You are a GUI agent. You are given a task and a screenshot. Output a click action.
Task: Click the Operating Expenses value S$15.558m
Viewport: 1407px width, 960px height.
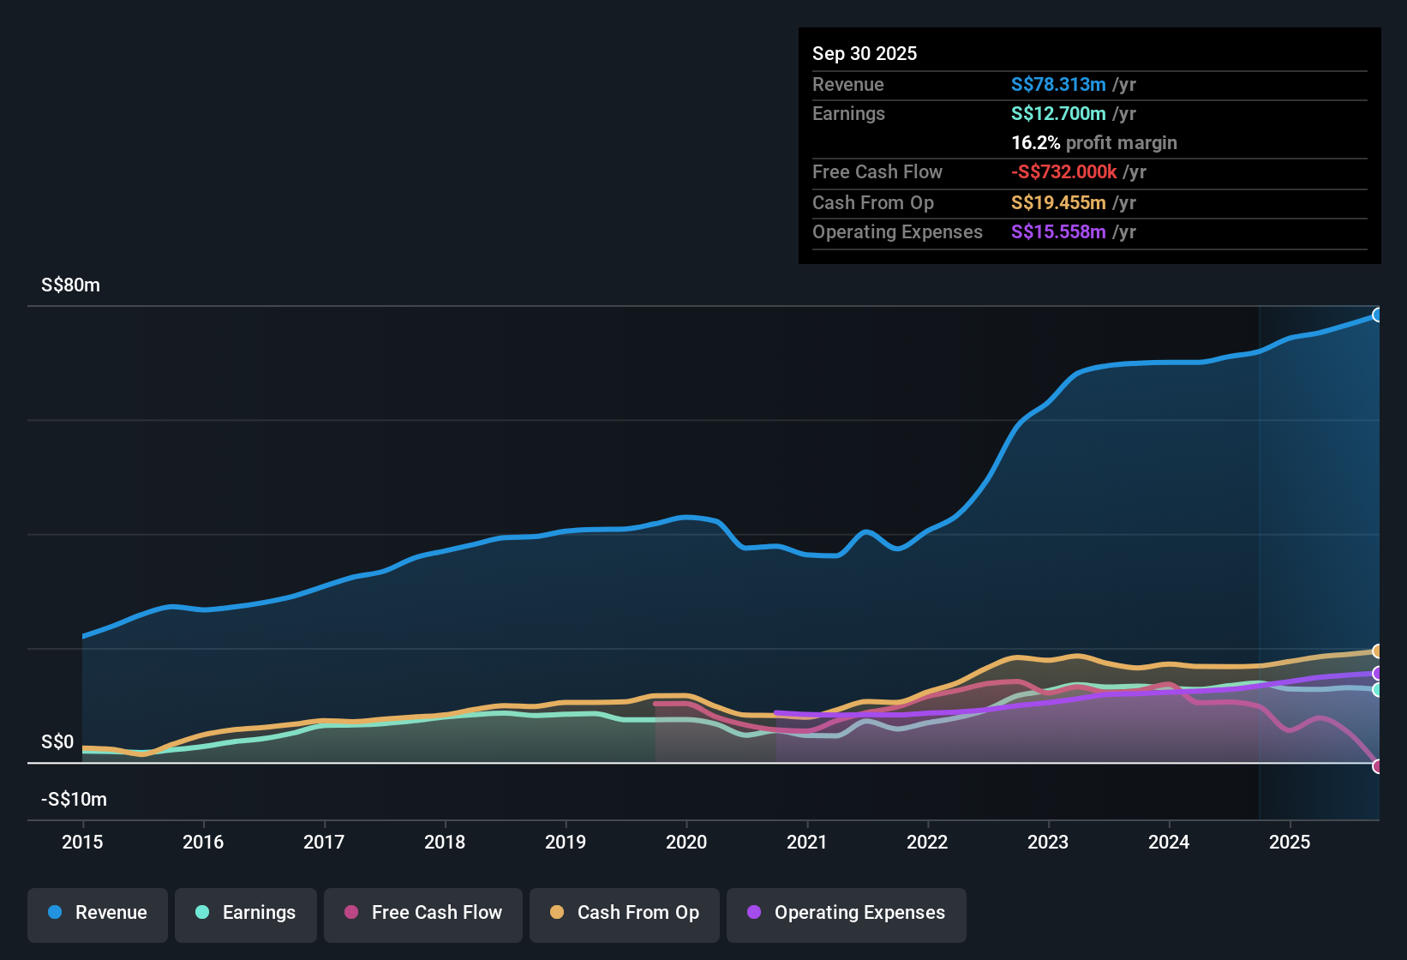1058,231
